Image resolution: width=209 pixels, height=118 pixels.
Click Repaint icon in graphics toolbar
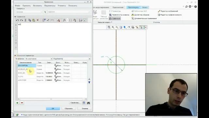tap(121, 27)
